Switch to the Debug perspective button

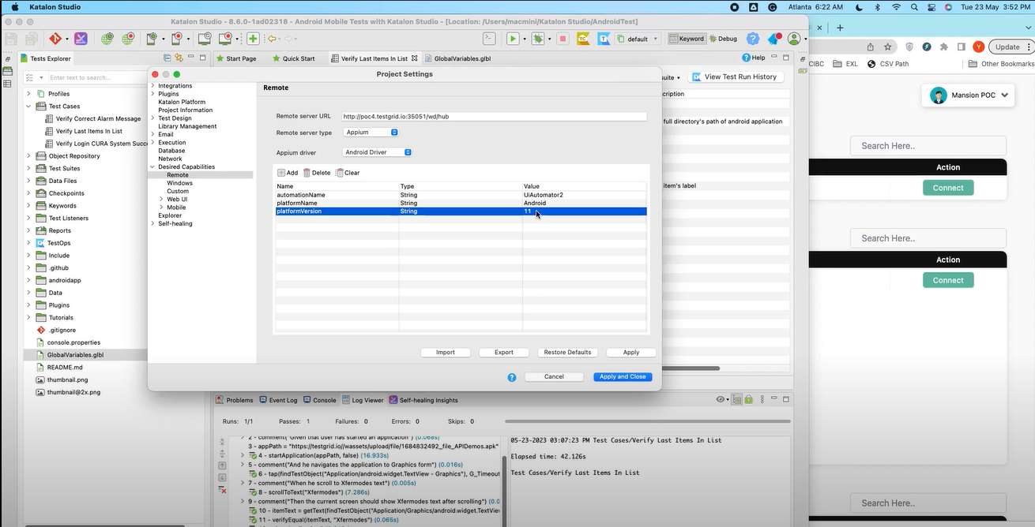723,39
